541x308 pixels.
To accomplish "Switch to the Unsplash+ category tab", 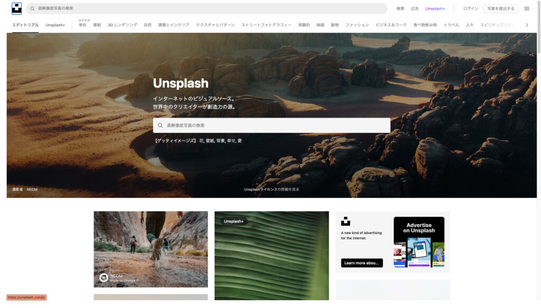I will coord(55,25).
